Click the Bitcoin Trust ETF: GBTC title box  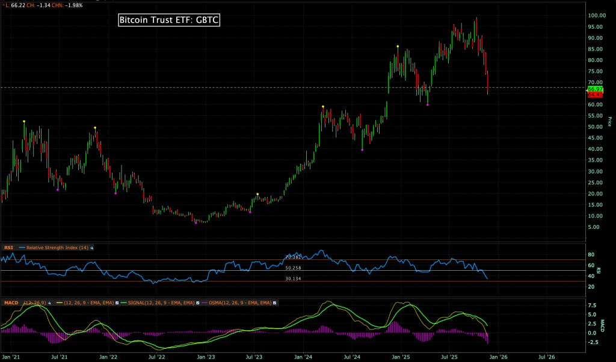168,20
